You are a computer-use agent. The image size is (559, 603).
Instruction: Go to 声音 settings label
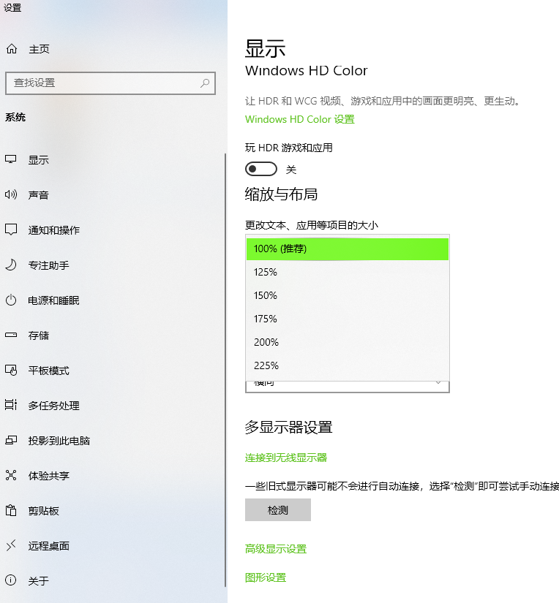click(x=39, y=195)
